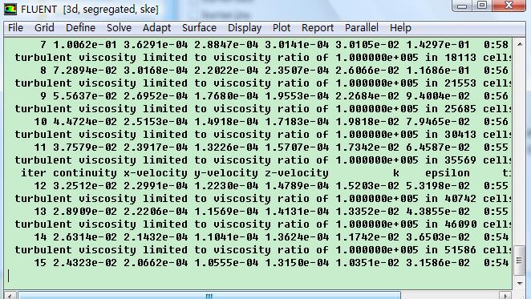Click the vertical scrollbar up arrow
The width and height of the screenshot is (531, 299).
(519, 44)
